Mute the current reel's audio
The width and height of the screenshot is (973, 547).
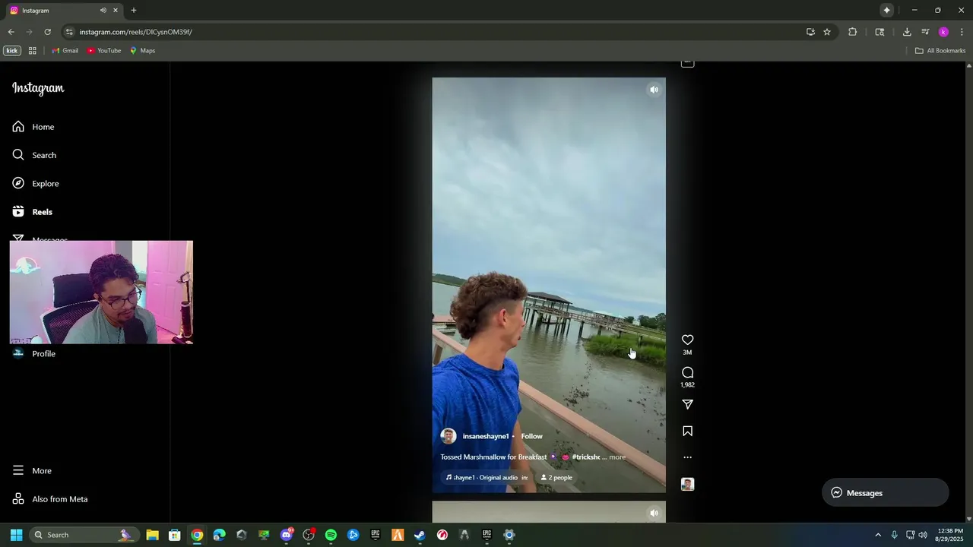tap(654, 90)
